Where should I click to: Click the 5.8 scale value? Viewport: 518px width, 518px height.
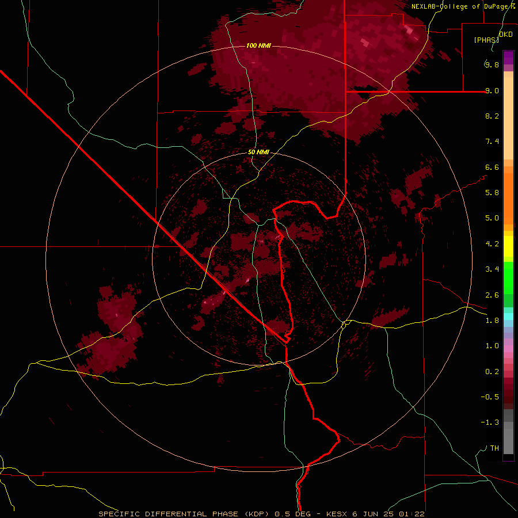tap(492, 193)
